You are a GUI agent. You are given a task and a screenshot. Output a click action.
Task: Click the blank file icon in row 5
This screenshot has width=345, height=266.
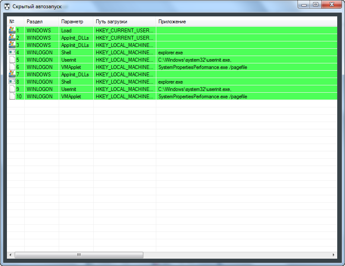[x=13, y=59]
